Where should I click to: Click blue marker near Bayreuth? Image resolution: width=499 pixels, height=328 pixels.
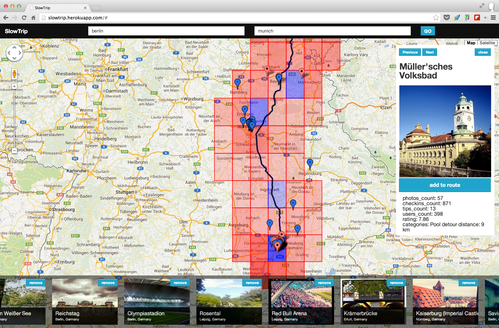point(279,79)
